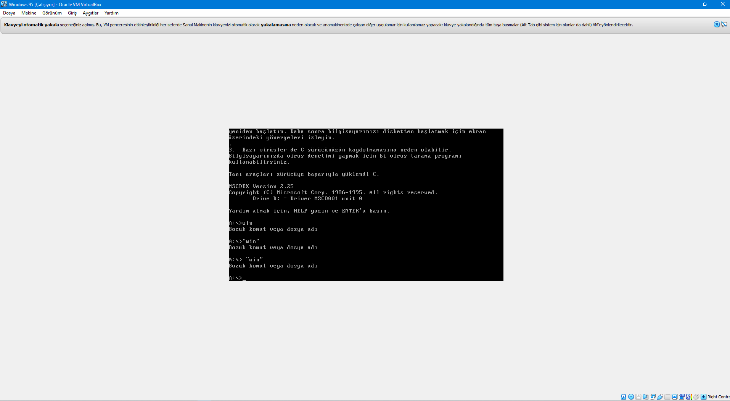Click the keyboard capture host key arrow icon
The height and width of the screenshot is (401, 730).
tap(703, 397)
